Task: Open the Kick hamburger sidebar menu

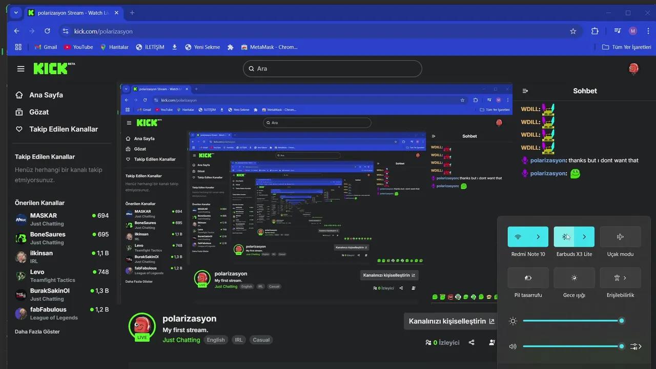Action: (x=20, y=69)
